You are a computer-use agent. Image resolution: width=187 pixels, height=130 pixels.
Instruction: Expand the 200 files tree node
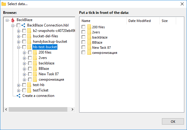(x=24, y=53)
